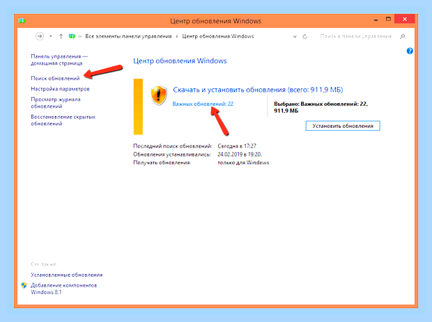Screen dimensions: 432x322
Task: Select Все элементы панели управления breadcrumb
Action: (x=128, y=36)
